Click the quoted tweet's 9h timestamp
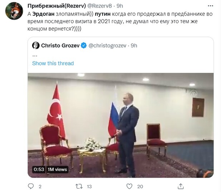This screenshot has height=192, width=221. tap(134, 46)
